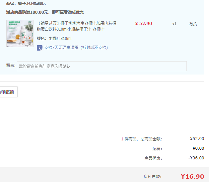
Task: Focus the 留言 message input field
Action: 102,66
